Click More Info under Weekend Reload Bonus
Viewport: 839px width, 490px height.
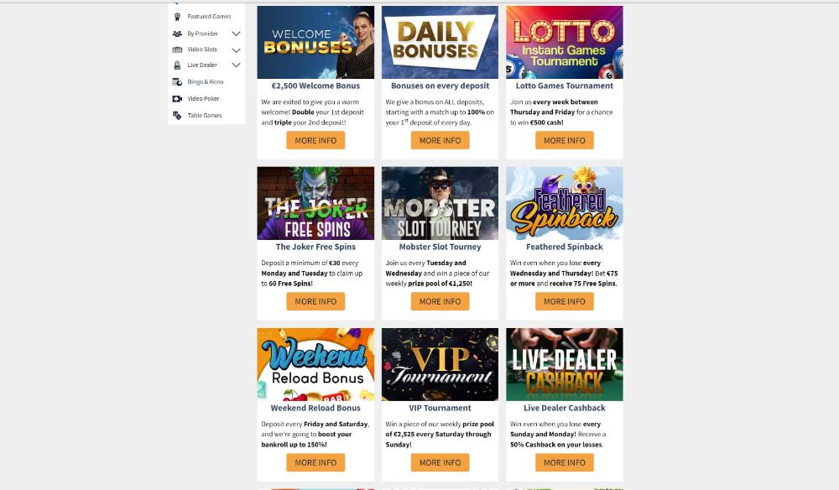[x=315, y=462]
